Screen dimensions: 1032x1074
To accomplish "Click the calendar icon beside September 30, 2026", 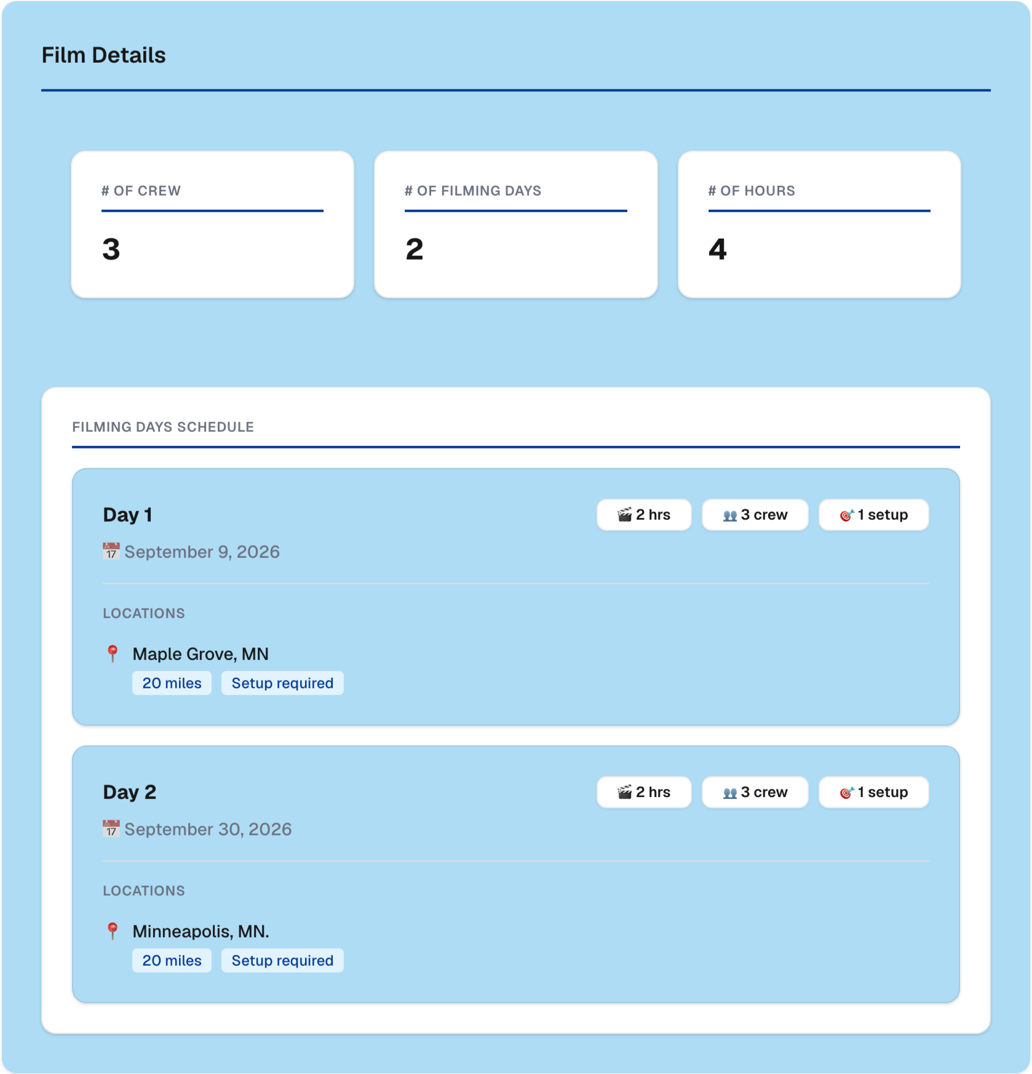I will pyautogui.click(x=111, y=829).
